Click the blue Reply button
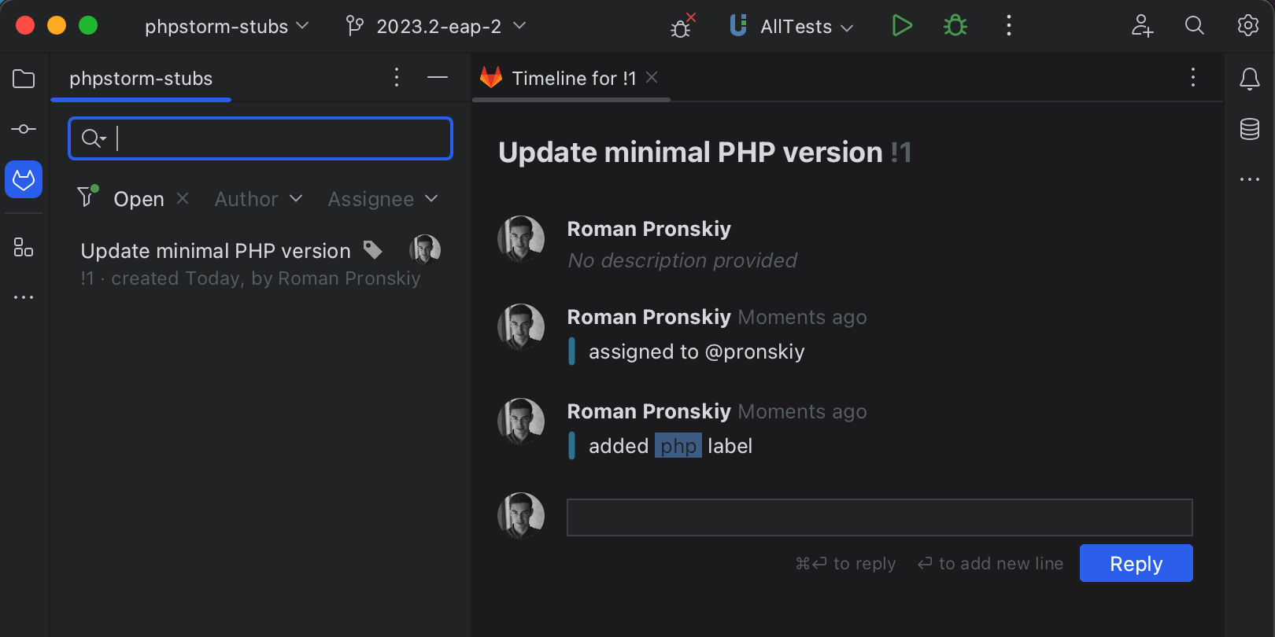 pos(1136,563)
